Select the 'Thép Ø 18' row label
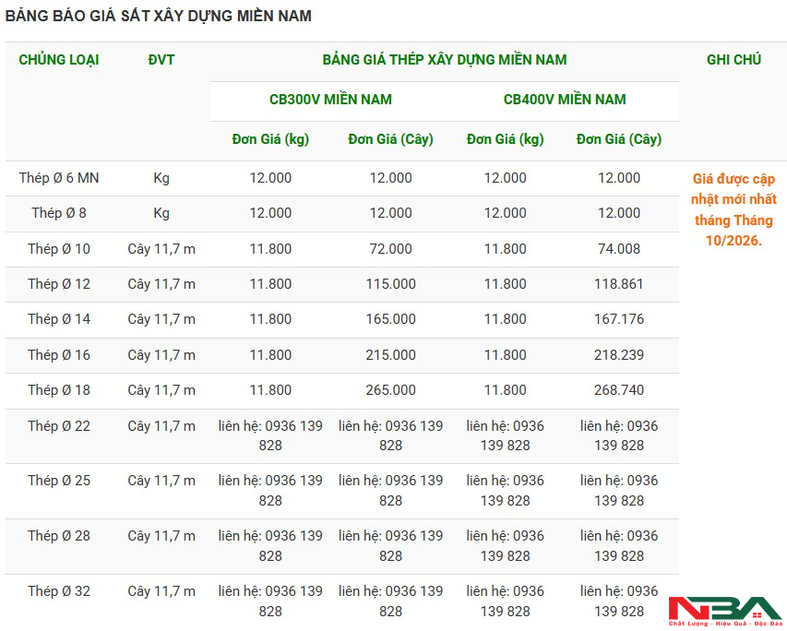787x631 pixels. pyautogui.click(x=59, y=390)
